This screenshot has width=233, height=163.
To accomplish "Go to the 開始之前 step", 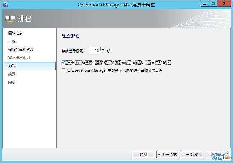I will pos(15,33).
